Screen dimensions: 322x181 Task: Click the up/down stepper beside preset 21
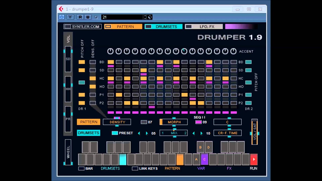145,17
